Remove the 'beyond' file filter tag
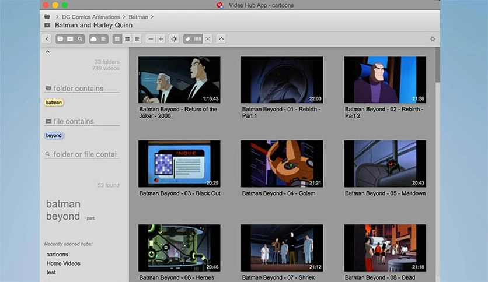The width and height of the screenshot is (488, 282). [x=54, y=135]
